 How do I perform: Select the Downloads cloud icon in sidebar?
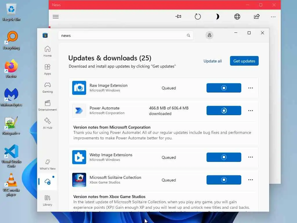click(x=48, y=182)
